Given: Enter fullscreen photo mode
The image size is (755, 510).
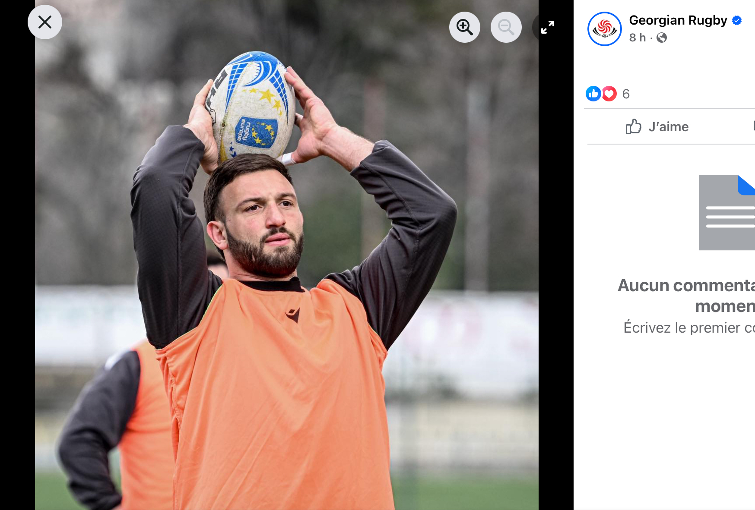Looking at the screenshot, I should click(548, 27).
